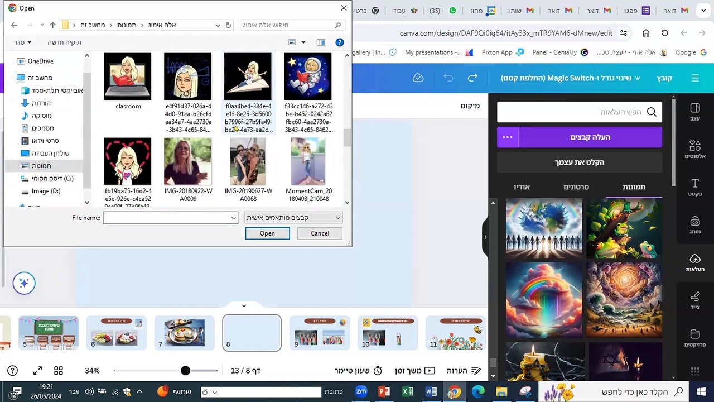Screen dimensions: 714x402
Task: Open the אלמנטים elements sidebar panel
Action: click(x=695, y=149)
